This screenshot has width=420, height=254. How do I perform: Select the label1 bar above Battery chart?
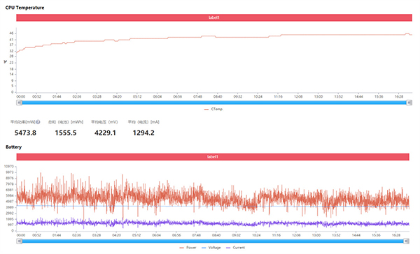click(x=213, y=157)
